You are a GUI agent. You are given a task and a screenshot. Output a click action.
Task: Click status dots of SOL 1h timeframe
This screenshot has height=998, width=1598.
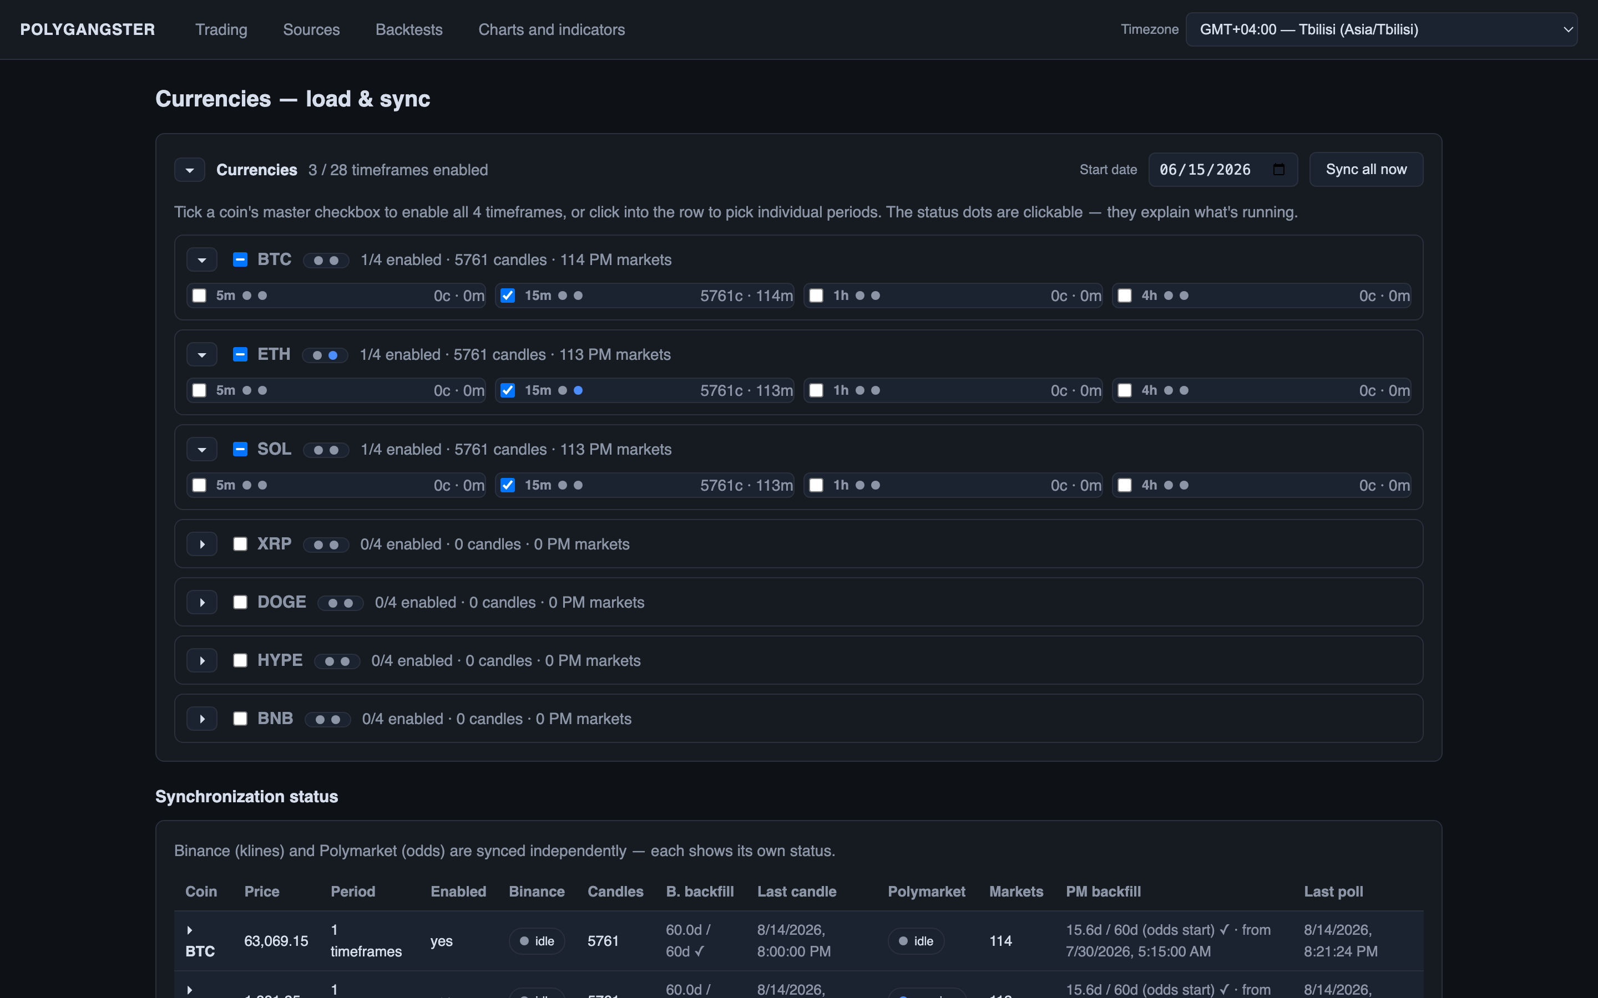pos(868,485)
